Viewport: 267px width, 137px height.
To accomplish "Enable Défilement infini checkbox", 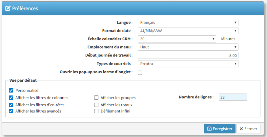I will click(x=96, y=111).
